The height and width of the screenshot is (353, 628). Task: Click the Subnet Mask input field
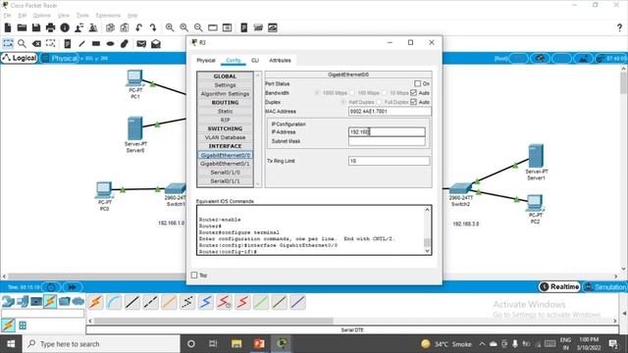tap(387, 141)
